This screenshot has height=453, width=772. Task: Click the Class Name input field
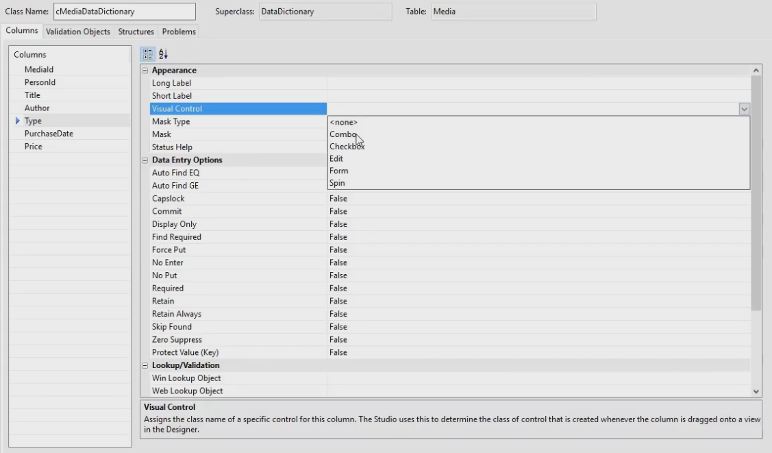(123, 12)
